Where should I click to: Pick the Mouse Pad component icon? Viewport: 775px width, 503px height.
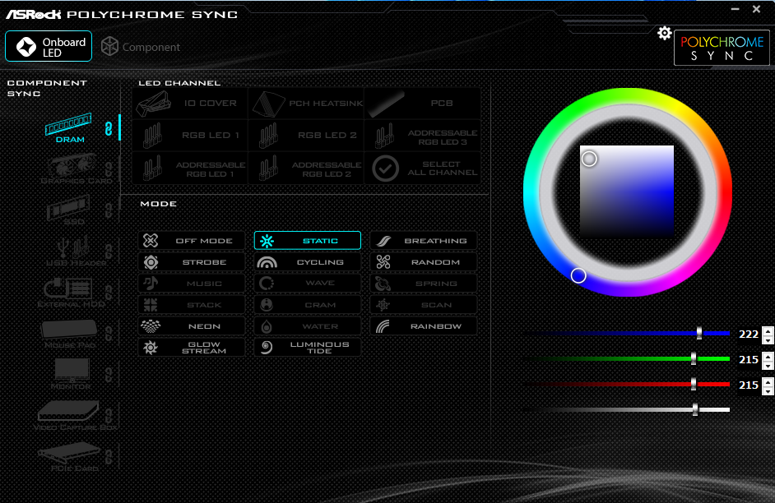(71, 329)
